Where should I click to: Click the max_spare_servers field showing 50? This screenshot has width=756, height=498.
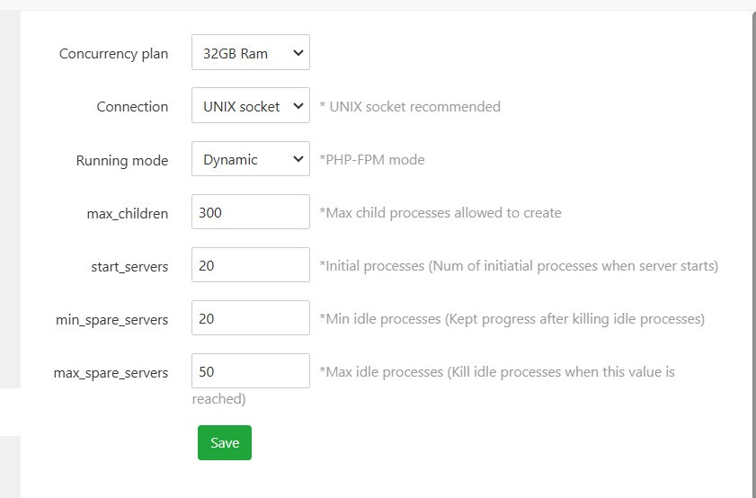(x=250, y=371)
